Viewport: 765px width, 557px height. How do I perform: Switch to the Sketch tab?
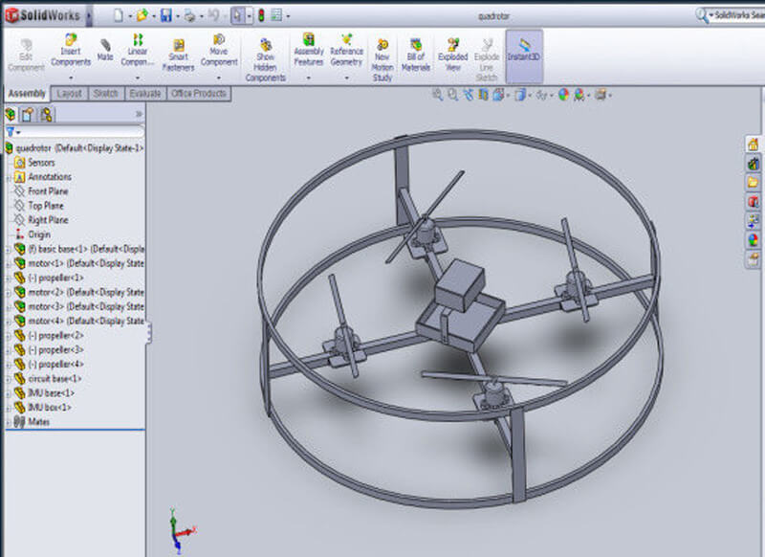pyautogui.click(x=105, y=94)
